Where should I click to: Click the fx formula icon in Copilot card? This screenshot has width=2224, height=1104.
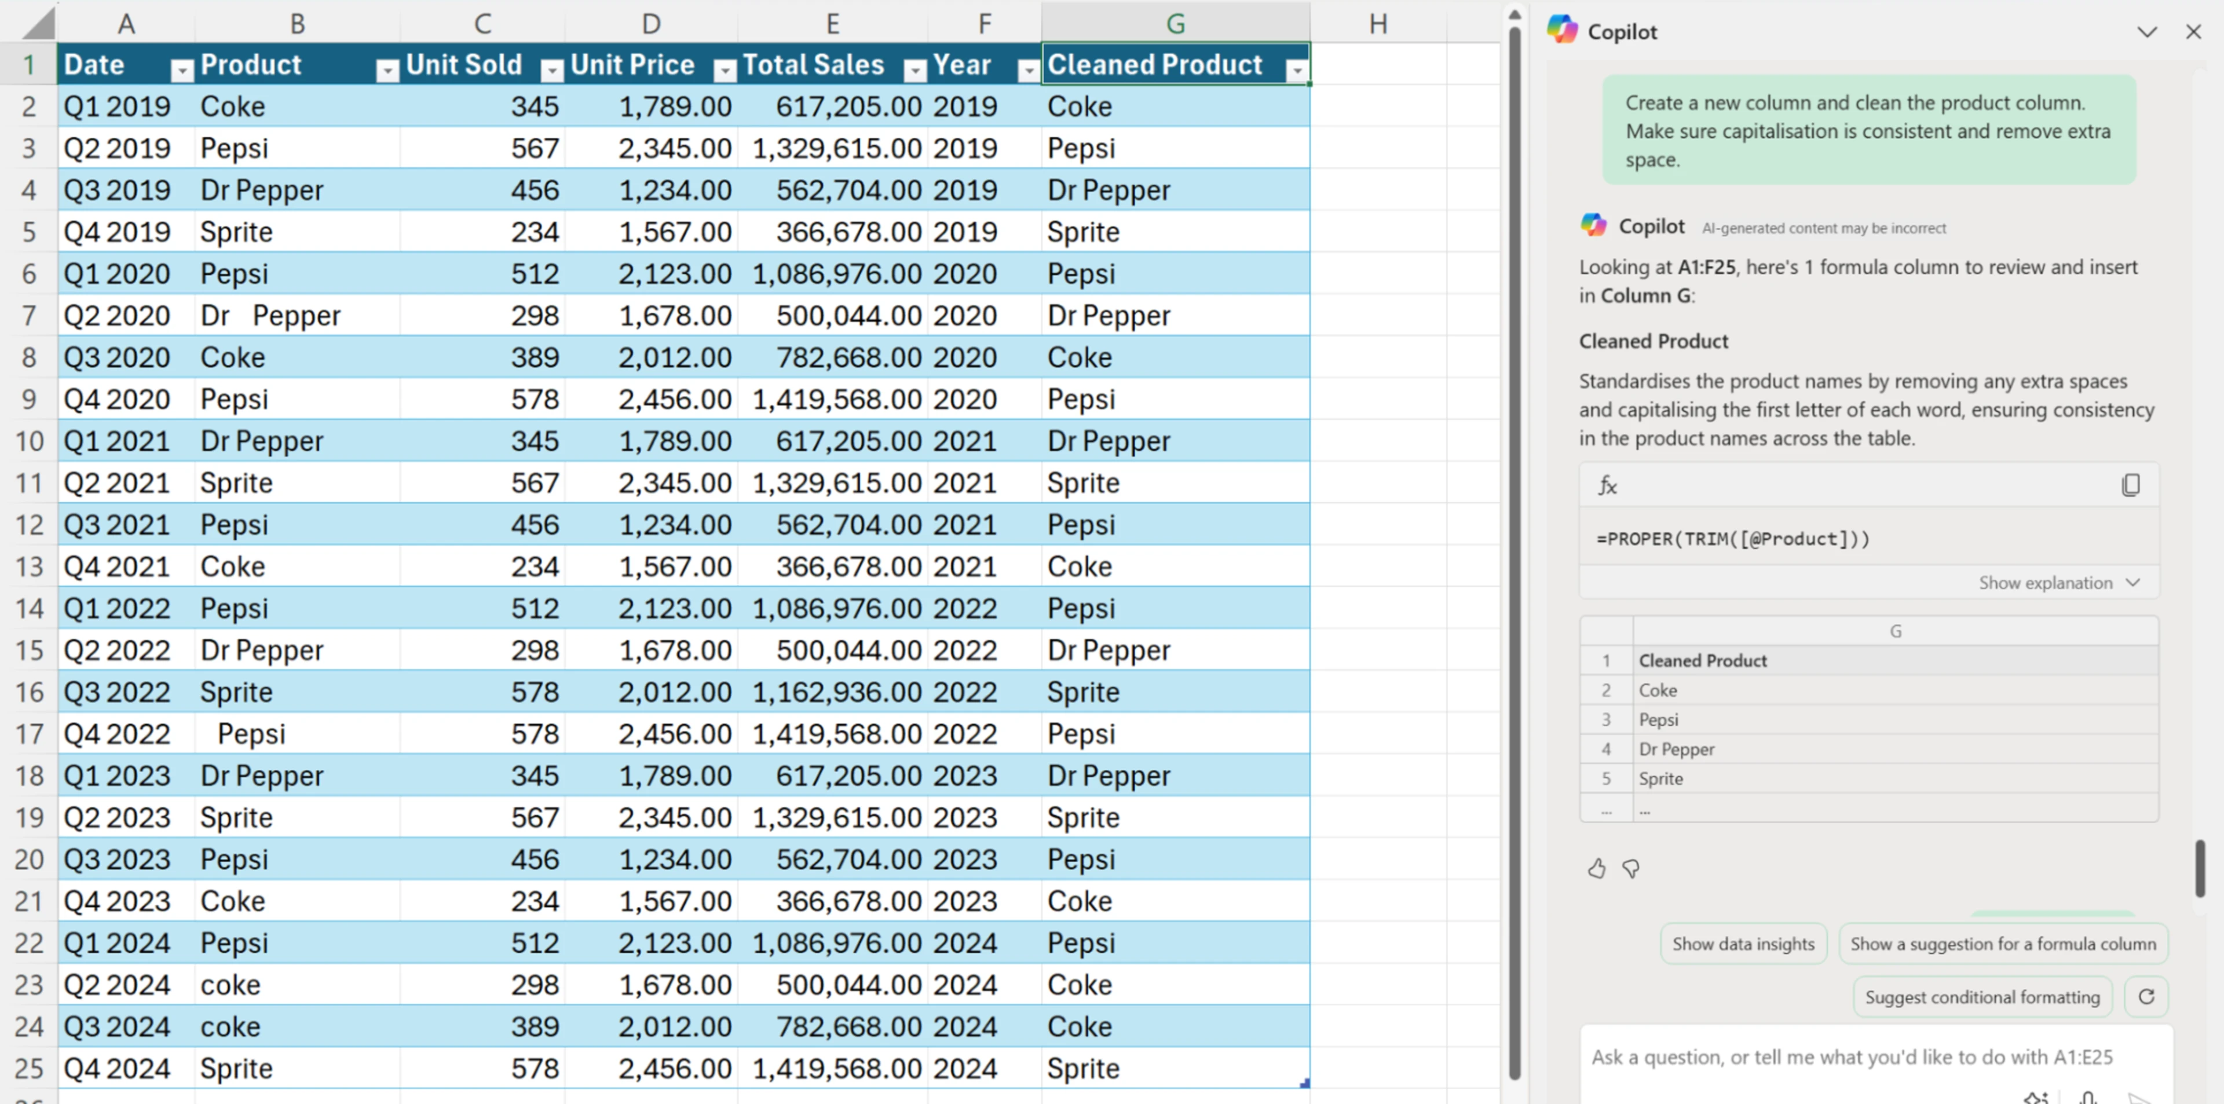click(x=1607, y=485)
